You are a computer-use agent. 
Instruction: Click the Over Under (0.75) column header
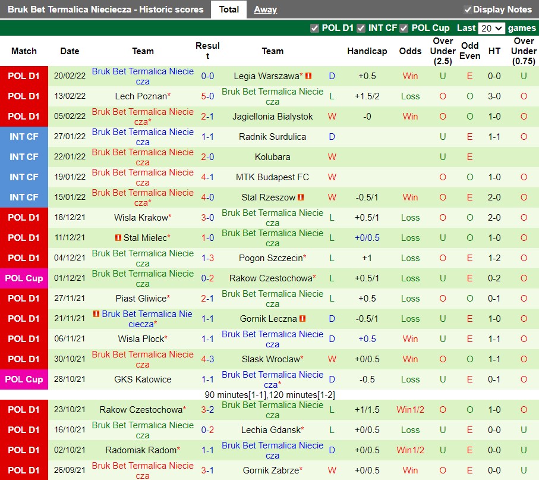(524, 51)
